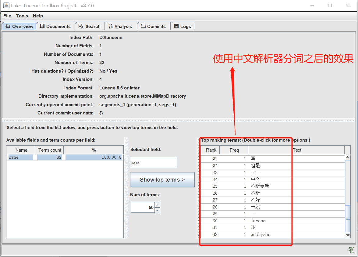Image resolution: width=358 pixels, height=257 pixels.
Task: Select term row '不断' at rank 26
Action: 273,193
